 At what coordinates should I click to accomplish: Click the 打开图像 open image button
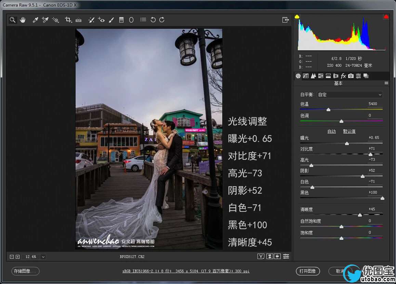pos(308,271)
